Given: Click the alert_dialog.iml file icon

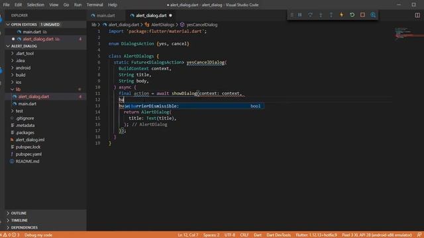Looking at the screenshot, I should pyautogui.click(x=12, y=139).
